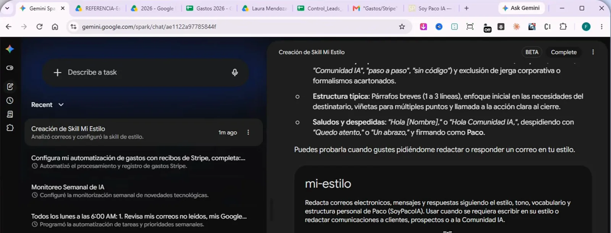The image size is (611, 233).
Task: Click the screenshot capture extension icon
Action: (x=470, y=27)
